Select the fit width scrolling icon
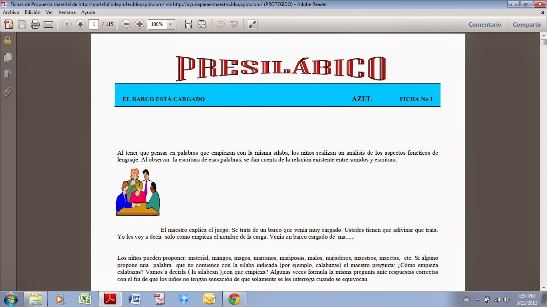The image size is (547, 307). coord(189,24)
